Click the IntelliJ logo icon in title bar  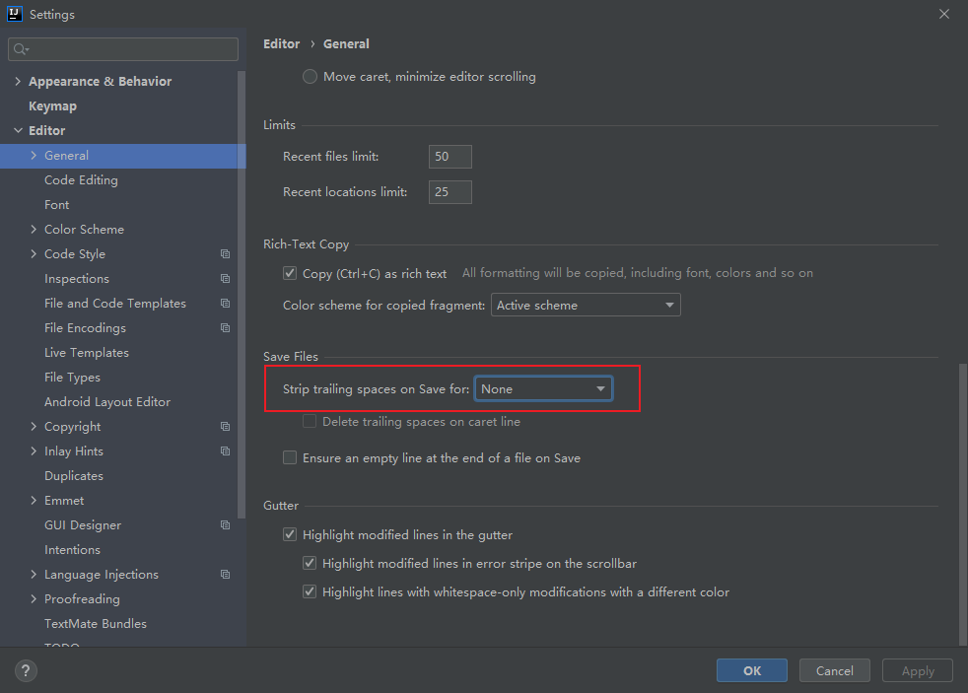click(x=14, y=14)
